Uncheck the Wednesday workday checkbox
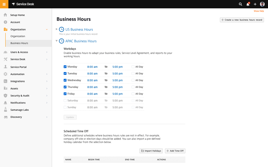 tap(65, 80)
